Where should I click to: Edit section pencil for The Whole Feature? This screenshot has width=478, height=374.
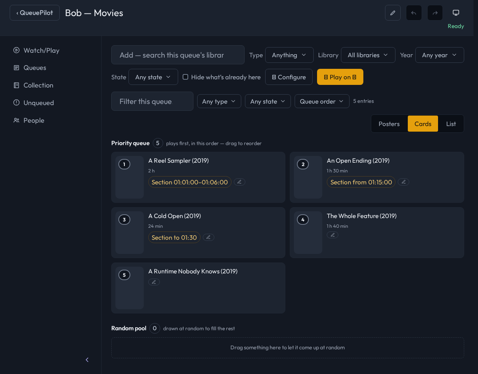[332, 235]
